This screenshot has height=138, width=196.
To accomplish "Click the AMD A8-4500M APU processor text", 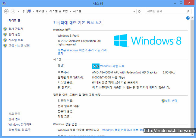I will [125, 72].
